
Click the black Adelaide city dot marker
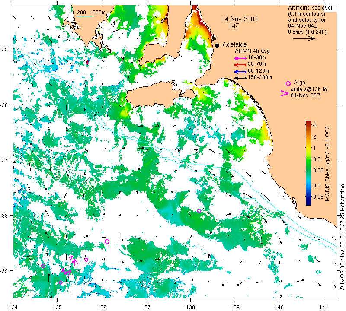pyautogui.click(x=217, y=45)
